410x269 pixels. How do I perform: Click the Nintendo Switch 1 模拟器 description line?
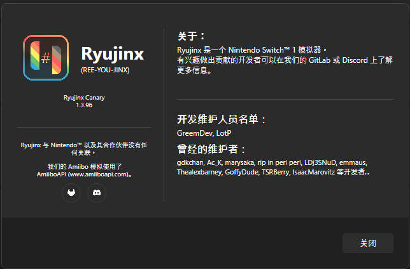251,49
